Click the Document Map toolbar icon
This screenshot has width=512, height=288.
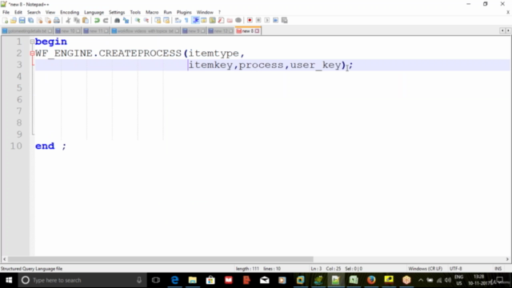(213, 20)
